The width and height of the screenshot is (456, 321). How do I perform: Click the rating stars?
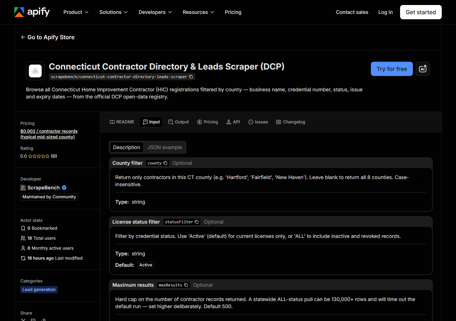tap(39, 156)
